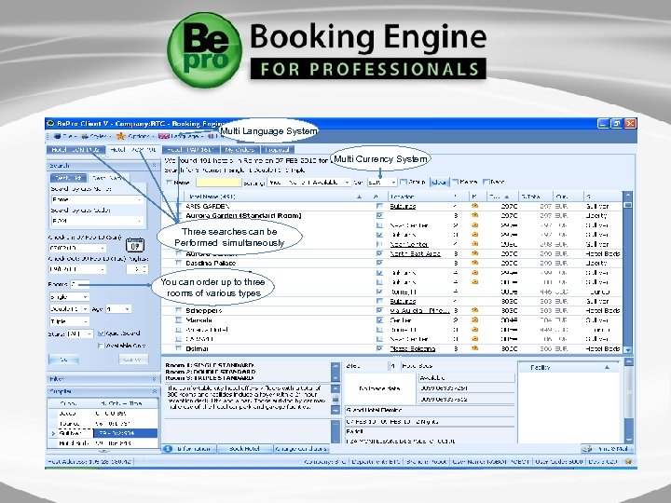Click the Book Hotel button
The height and width of the screenshot is (503, 671).
(245, 449)
